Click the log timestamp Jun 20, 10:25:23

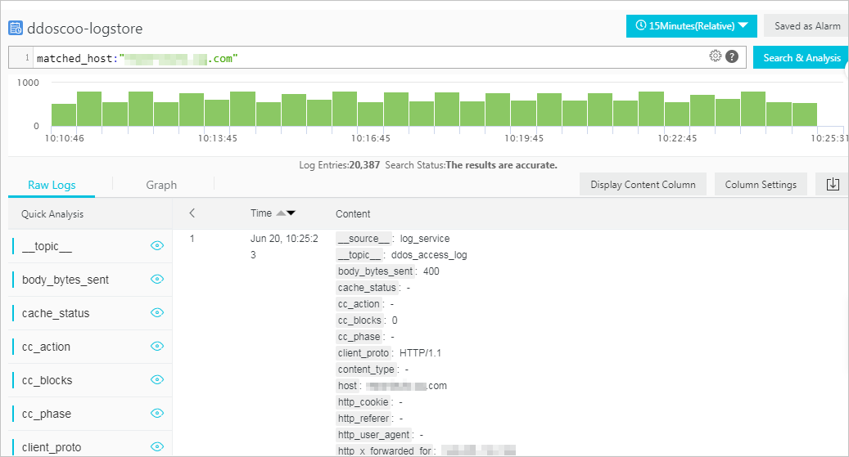pos(284,247)
